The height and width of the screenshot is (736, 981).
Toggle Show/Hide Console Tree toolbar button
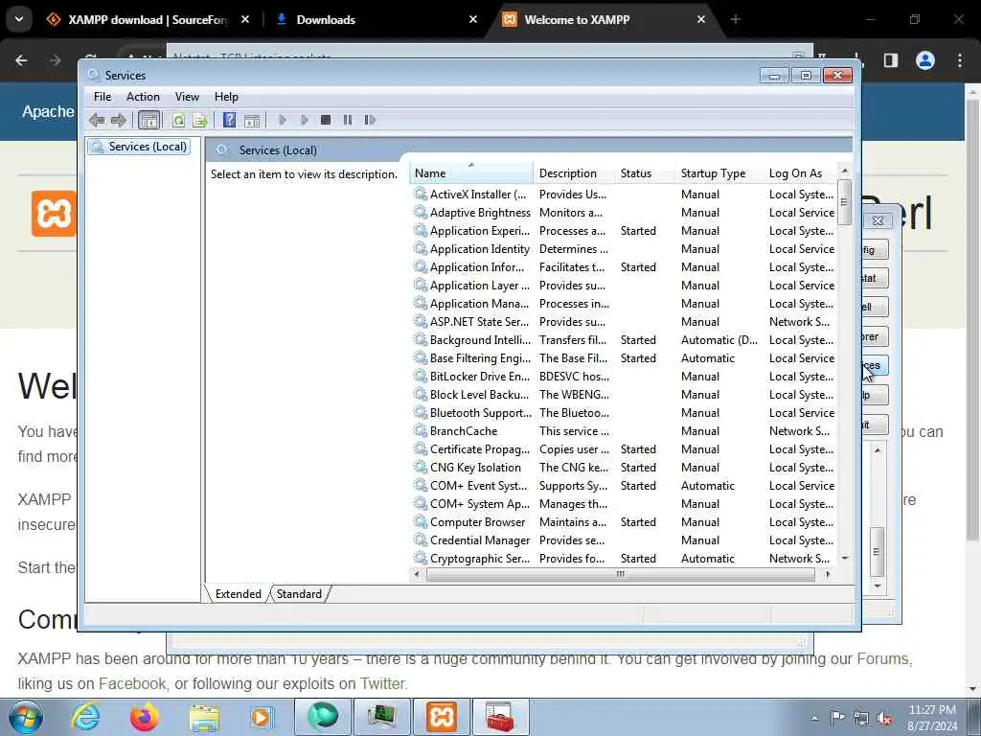[x=148, y=120]
